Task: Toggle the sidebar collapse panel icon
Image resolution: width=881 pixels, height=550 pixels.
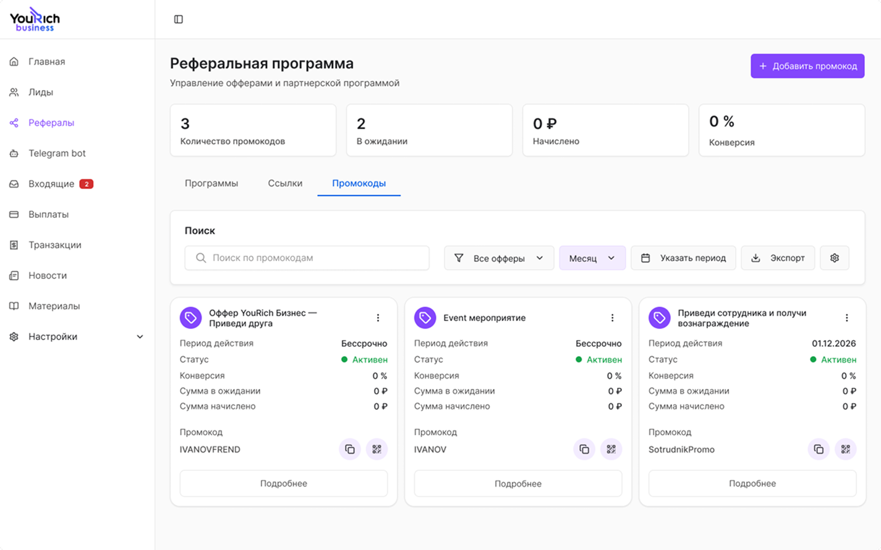Action: click(x=178, y=19)
